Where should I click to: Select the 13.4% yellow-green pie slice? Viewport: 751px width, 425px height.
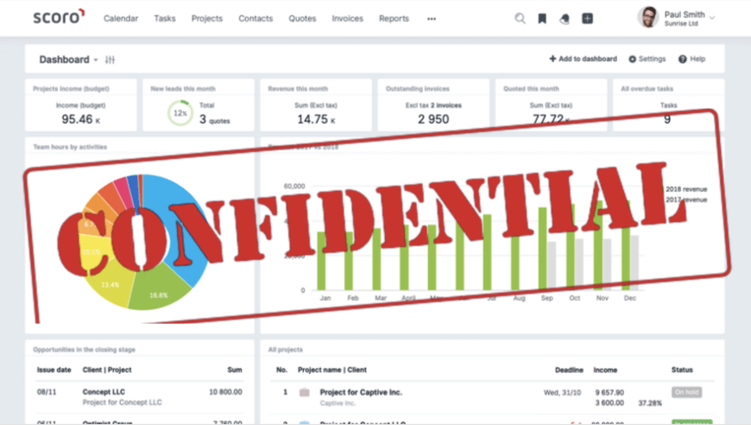point(111,283)
